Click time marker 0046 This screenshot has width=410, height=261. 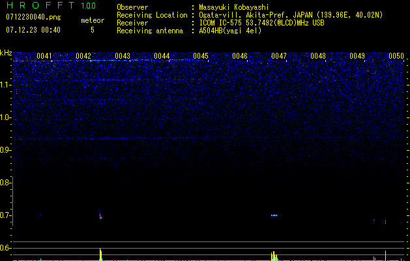point(240,56)
